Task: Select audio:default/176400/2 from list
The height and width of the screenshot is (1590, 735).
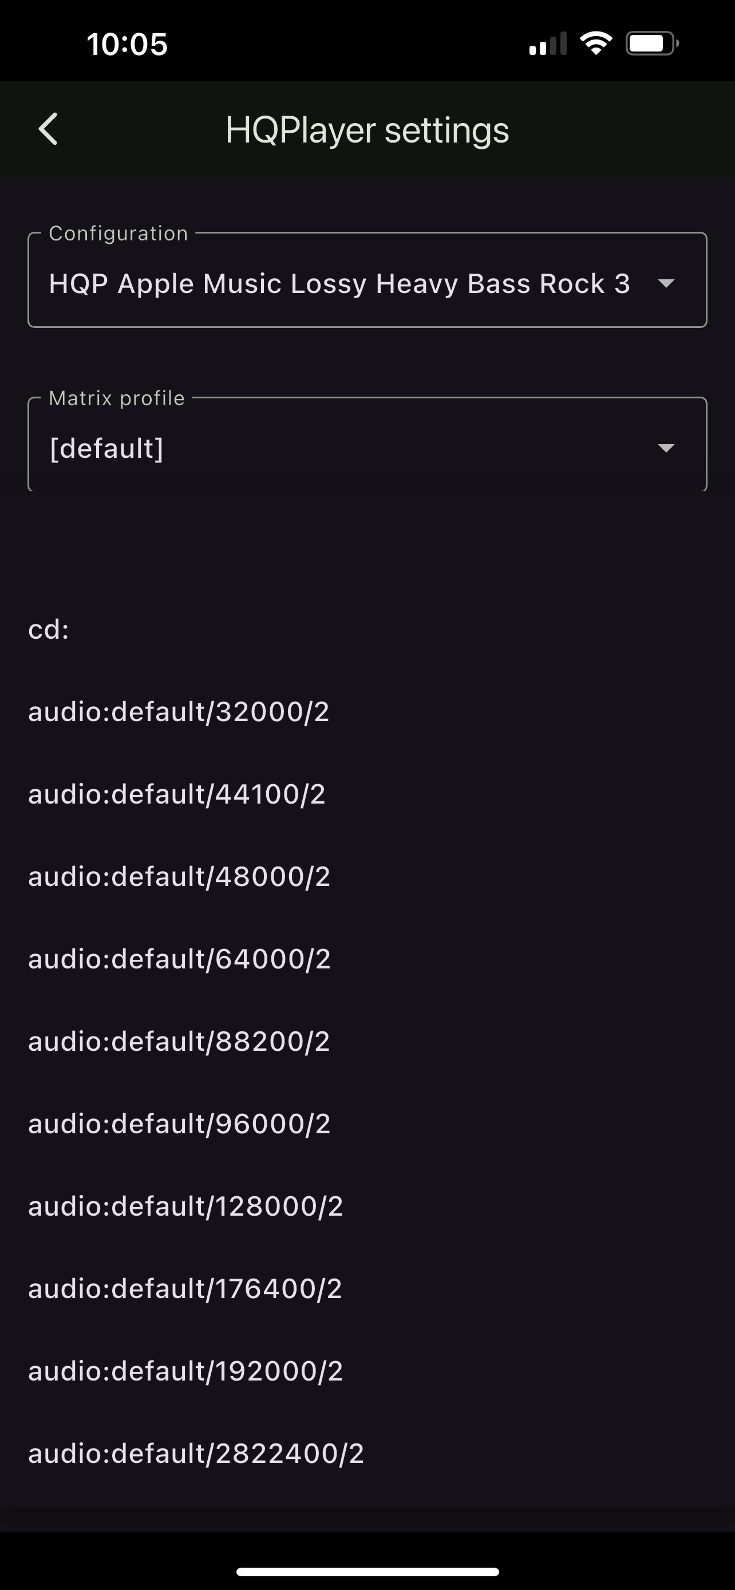Action: click(x=185, y=1289)
